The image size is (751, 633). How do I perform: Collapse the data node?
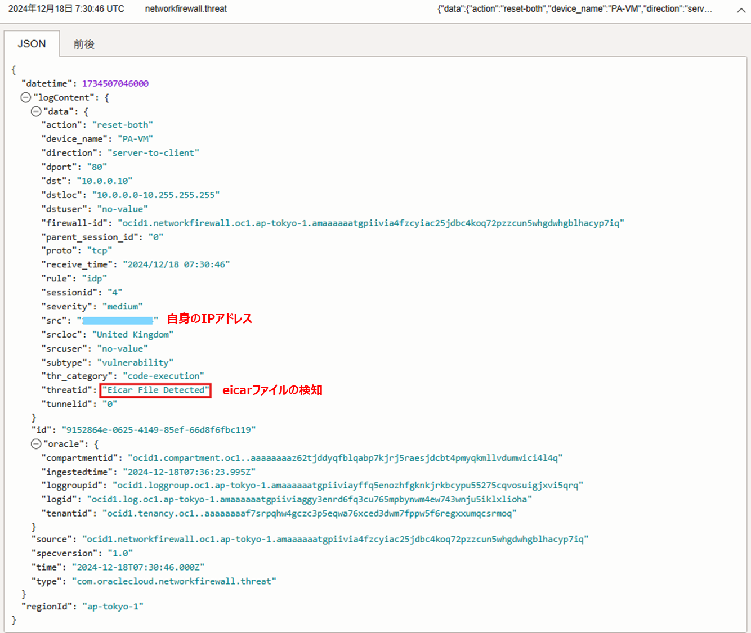(35, 111)
